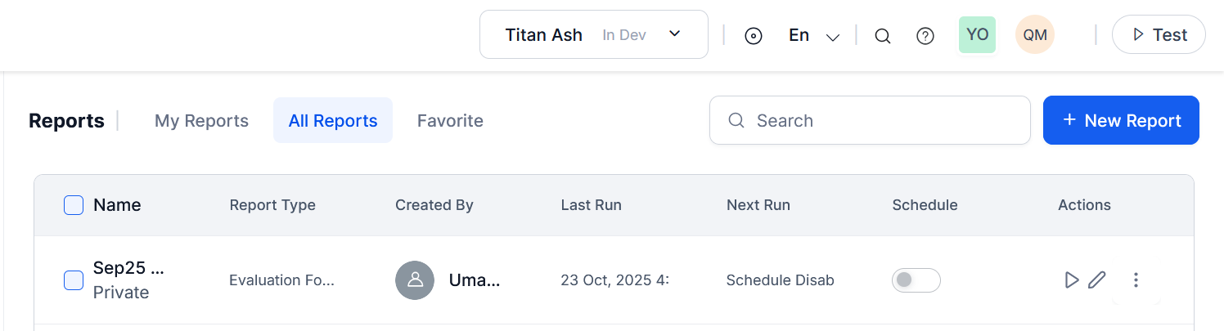Open more actions three-dot menu
Image resolution: width=1224 pixels, height=331 pixels.
point(1136,280)
